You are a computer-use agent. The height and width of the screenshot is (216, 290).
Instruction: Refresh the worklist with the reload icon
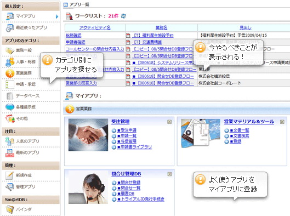(x=123, y=16)
